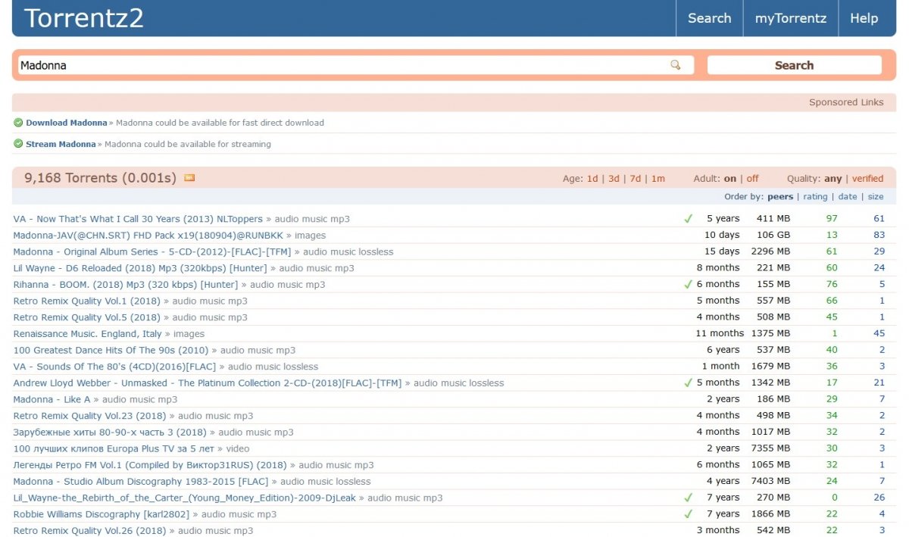The image size is (909, 537).
Task: Open the orange RSS feed icon
Action: [189, 178]
